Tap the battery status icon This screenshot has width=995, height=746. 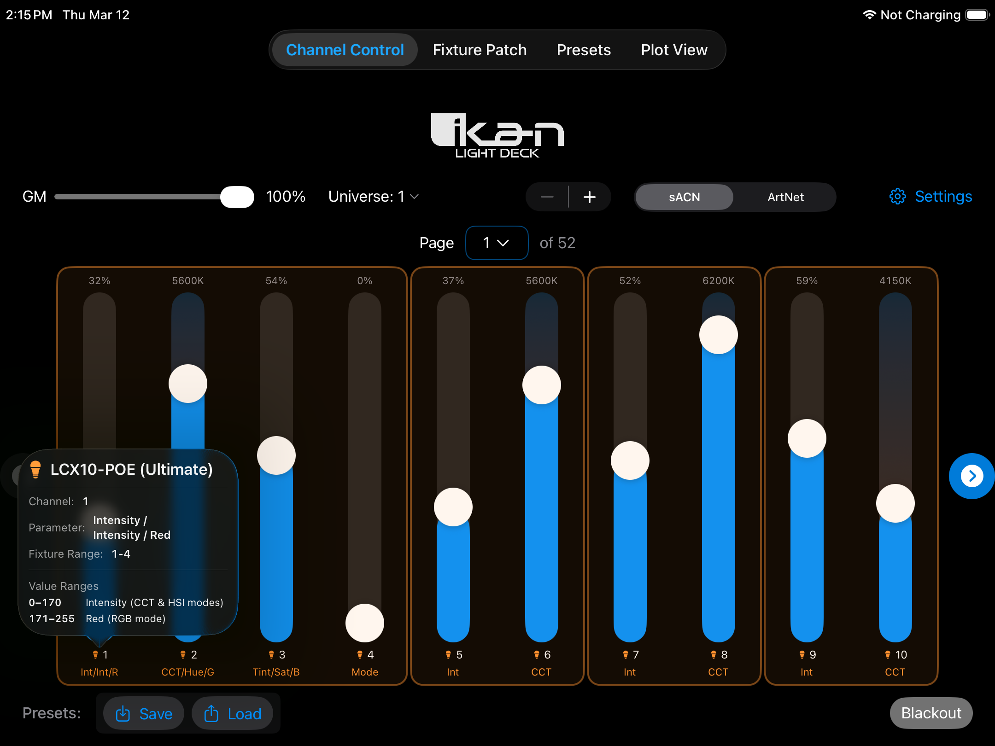pos(977,15)
